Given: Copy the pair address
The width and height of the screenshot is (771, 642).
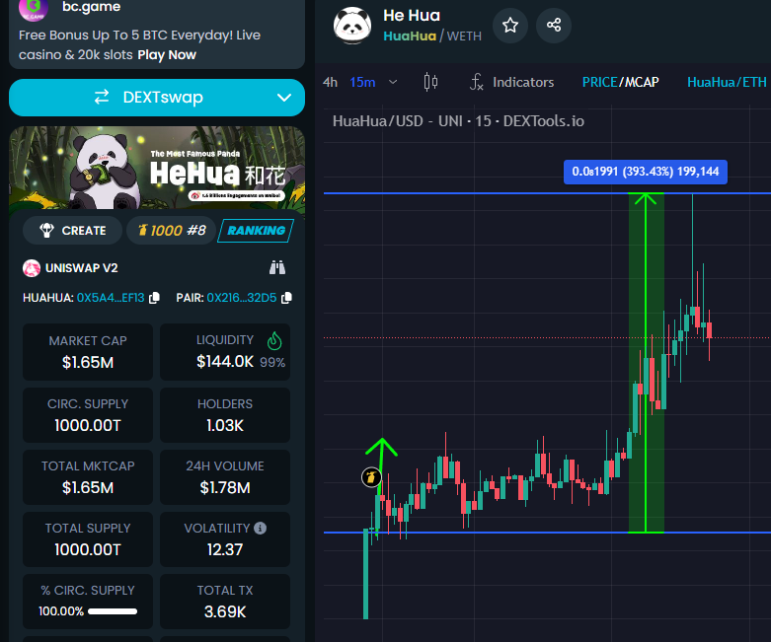Looking at the screenshot, I should tap(286, 298).
